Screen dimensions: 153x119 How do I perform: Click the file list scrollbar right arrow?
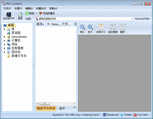74,104
